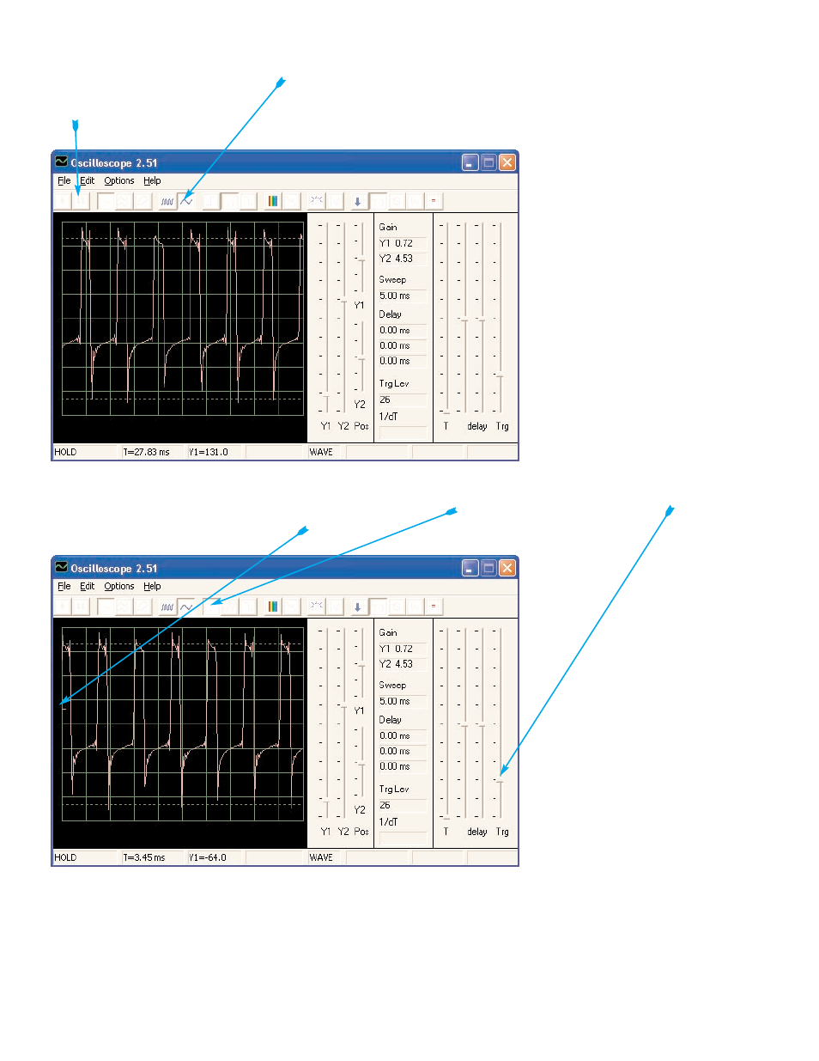Click the red equals icon in lower window toolbar
Viewport: 819px width, 1061px height.
pos(434,607)
